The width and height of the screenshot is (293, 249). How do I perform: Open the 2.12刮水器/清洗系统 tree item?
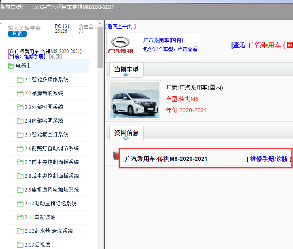click(x=49, y=231)
